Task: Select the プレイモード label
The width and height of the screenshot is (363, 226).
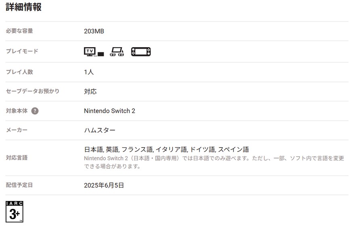Action: click(22, 51)
